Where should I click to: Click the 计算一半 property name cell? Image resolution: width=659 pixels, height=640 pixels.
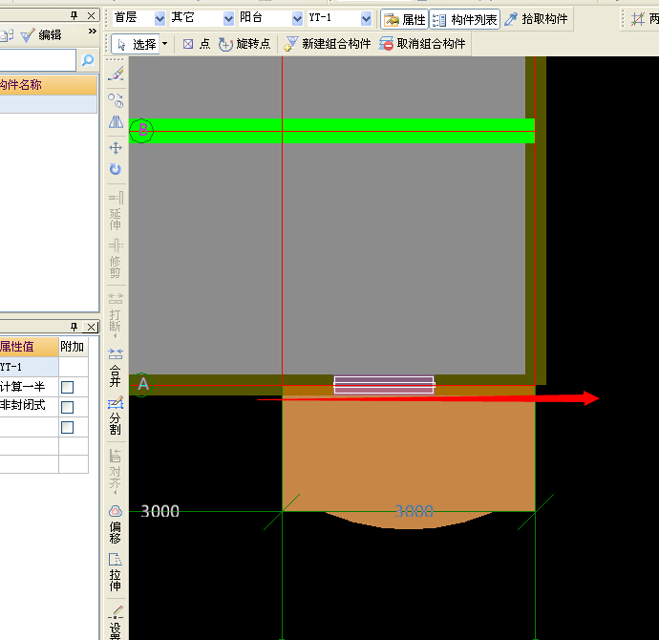coord(29,387)
